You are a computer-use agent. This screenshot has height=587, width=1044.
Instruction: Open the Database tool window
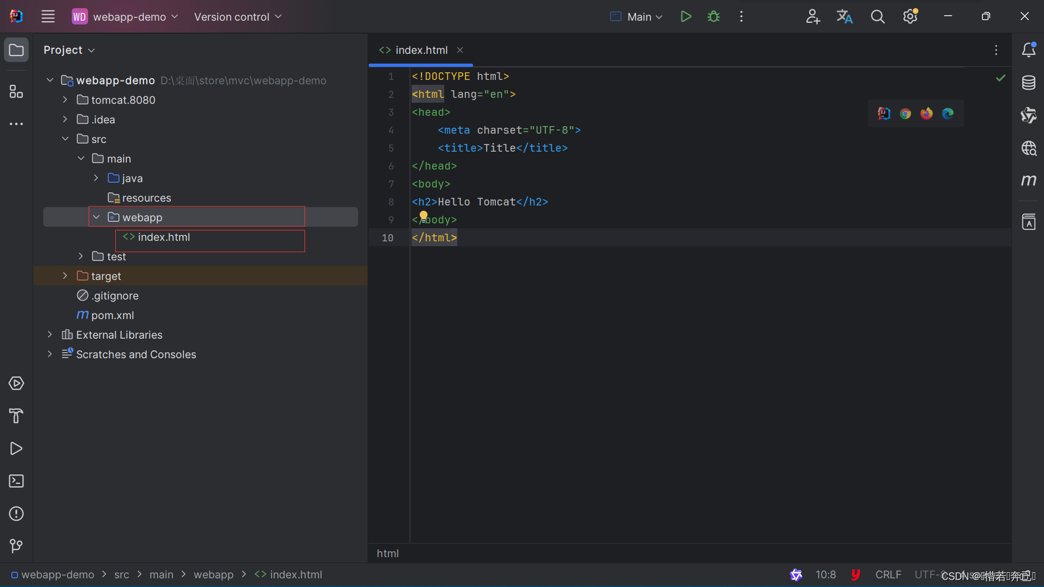pyautogui.click(x=1028, y=83)
